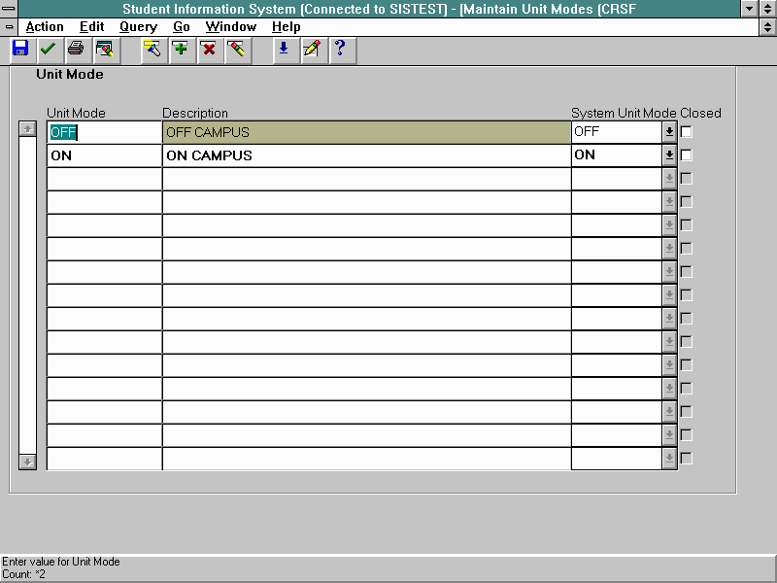Expand System Unit Mode dropdown in third row
The image size is (777, 583).
[669, 178]
